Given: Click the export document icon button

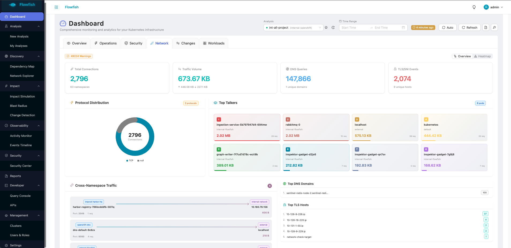Looking at the screenshot, I should click(486, 27).
